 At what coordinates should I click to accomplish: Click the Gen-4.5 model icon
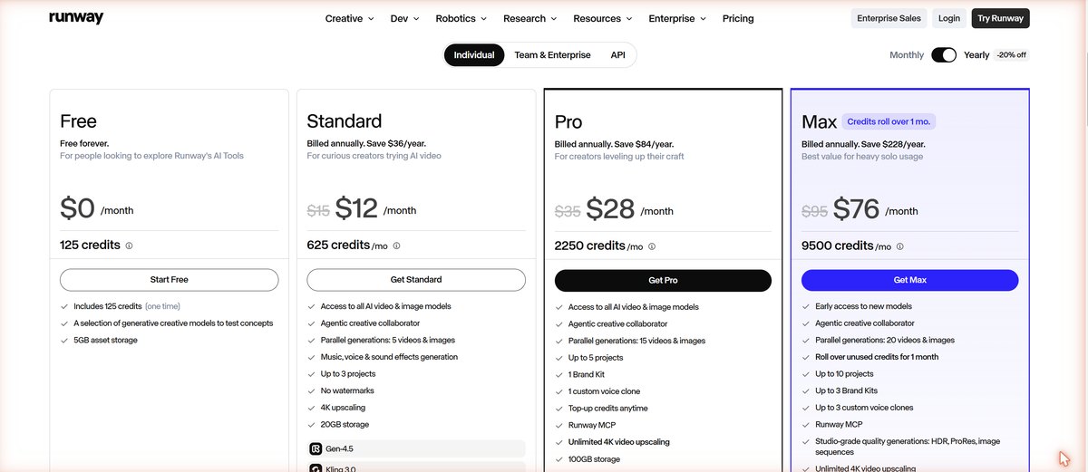coord(316,448)
